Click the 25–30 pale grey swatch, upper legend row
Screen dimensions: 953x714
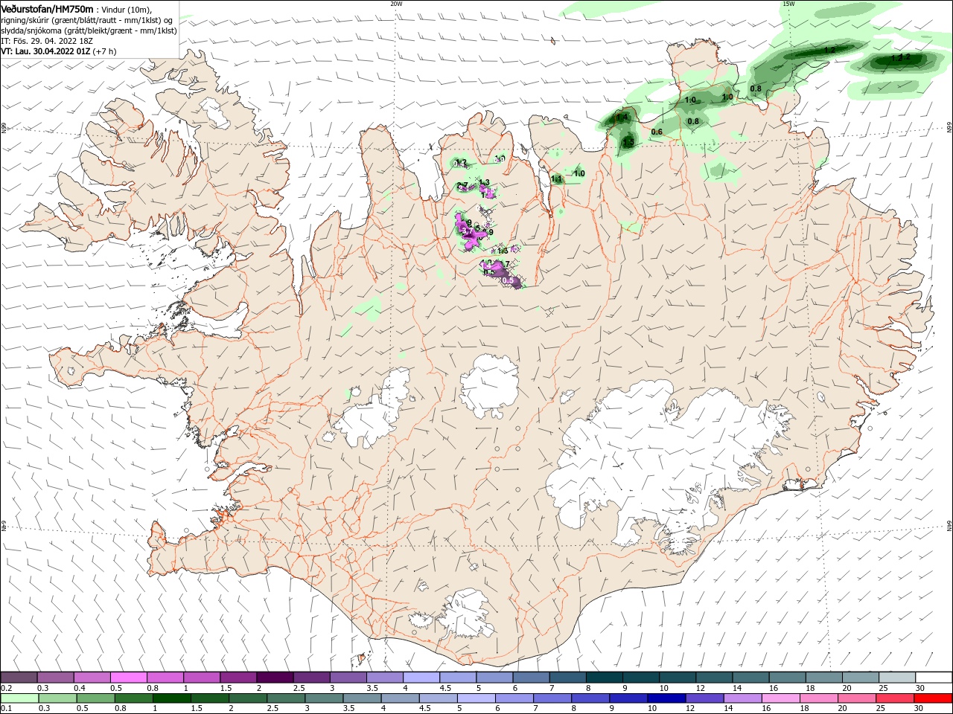point(897,678)
